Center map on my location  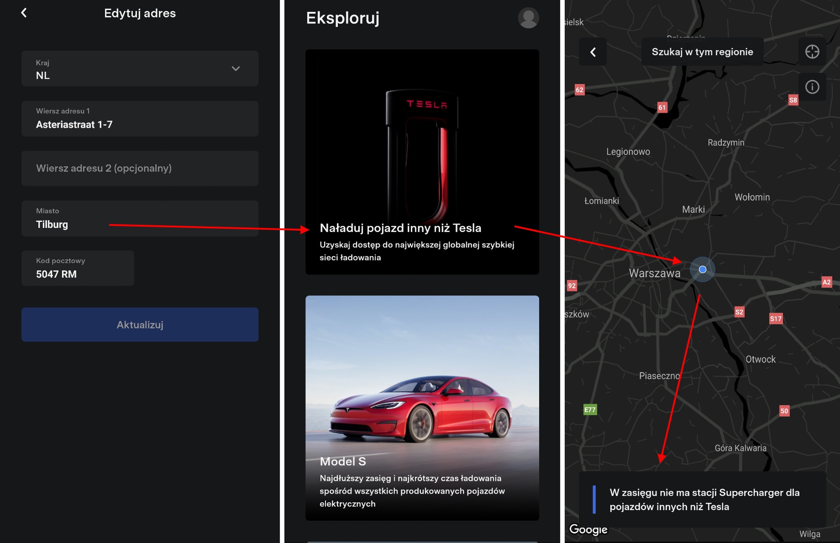tap(812, 52)
